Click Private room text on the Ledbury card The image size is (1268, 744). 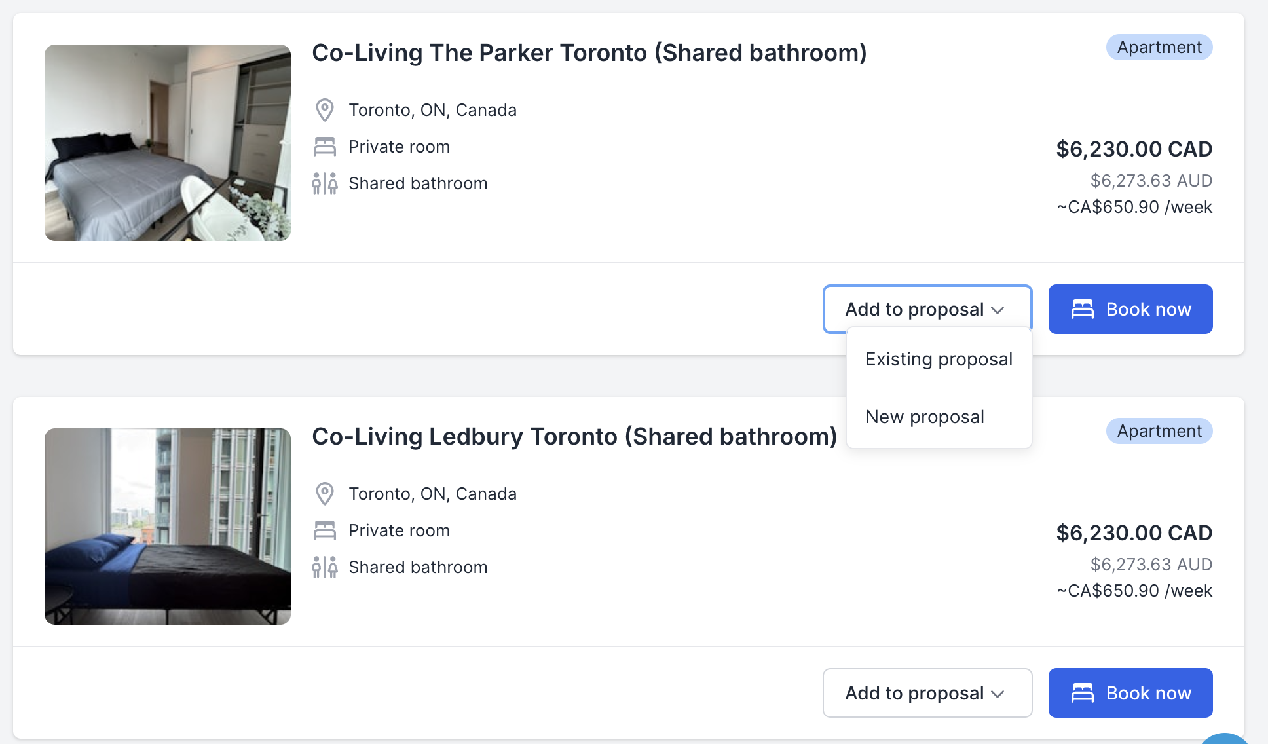pyautogui.click(x=399, y=530)
